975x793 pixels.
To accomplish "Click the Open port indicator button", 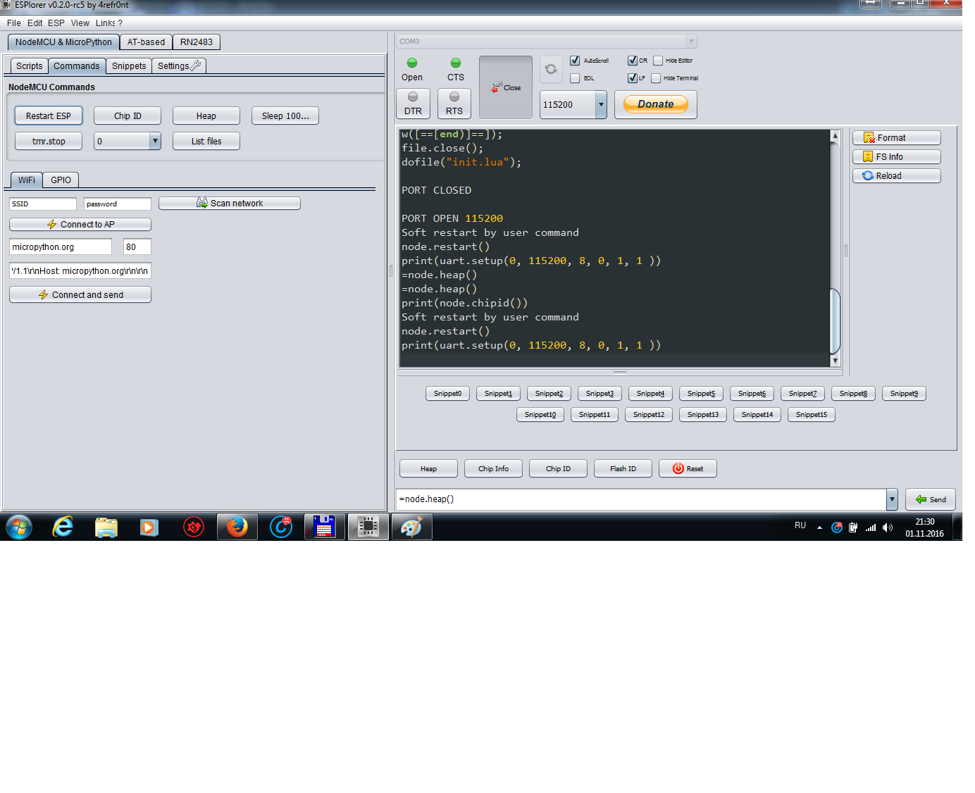I will click(412, 70).
